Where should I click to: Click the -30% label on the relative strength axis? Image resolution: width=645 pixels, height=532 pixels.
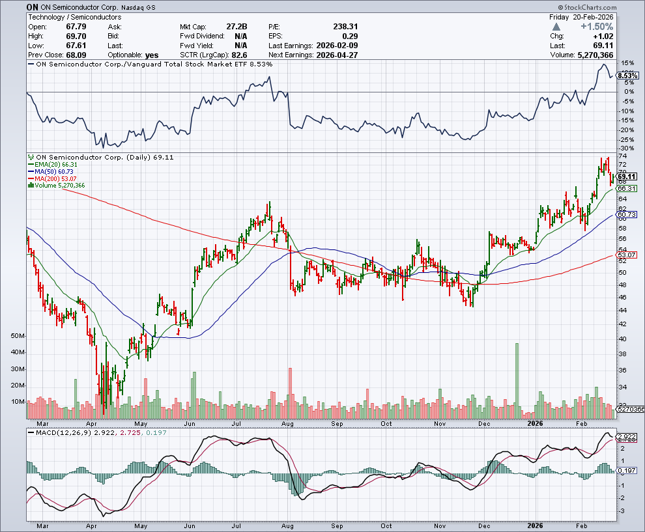point(627,148)
